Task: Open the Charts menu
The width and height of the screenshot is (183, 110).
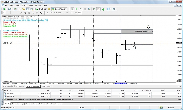Action: pyautogui.click(x=24, y=5)
